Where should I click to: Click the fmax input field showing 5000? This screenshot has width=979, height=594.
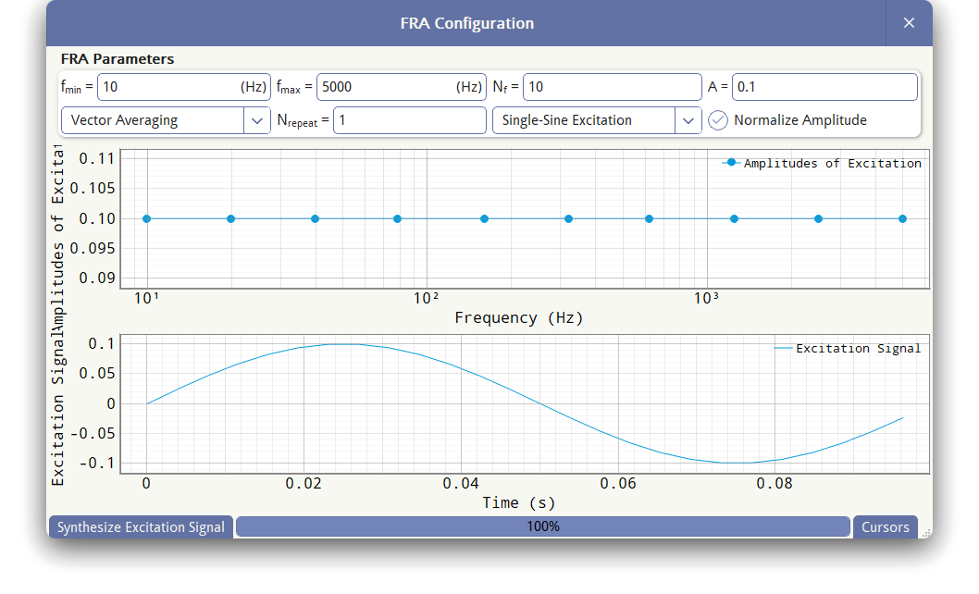pyautogui.click(x=401, y=87)
